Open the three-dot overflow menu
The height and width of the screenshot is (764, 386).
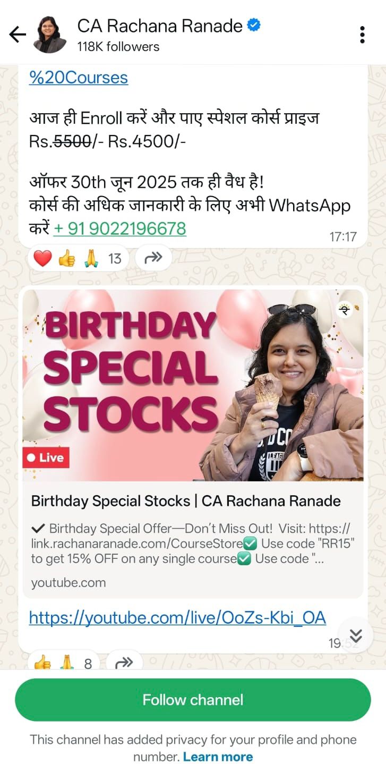click(x=362, y=35)
